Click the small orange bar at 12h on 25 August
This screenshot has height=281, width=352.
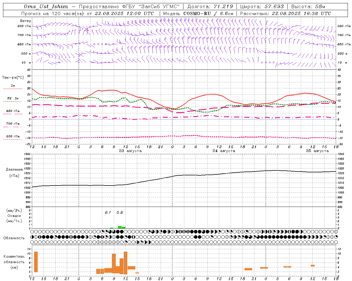[313, 266]
